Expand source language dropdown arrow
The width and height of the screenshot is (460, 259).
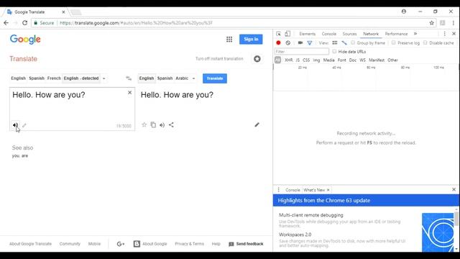pos(103,78)
